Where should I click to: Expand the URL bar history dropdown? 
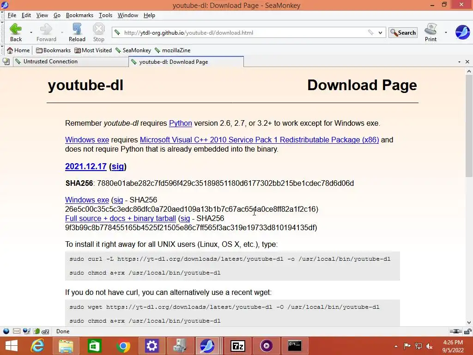[381, 33]
